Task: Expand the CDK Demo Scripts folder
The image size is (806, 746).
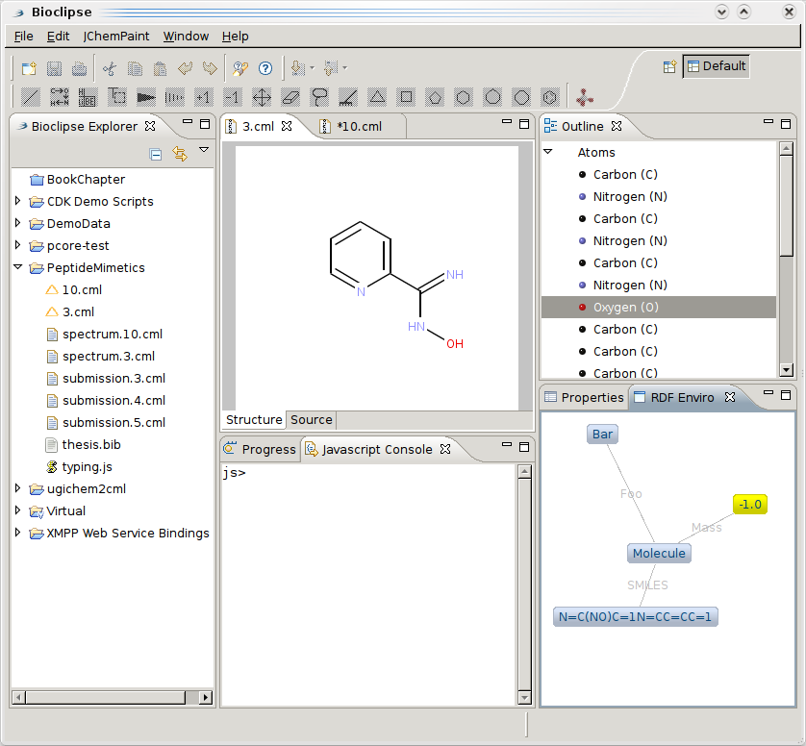Action: tap(18, 202)
